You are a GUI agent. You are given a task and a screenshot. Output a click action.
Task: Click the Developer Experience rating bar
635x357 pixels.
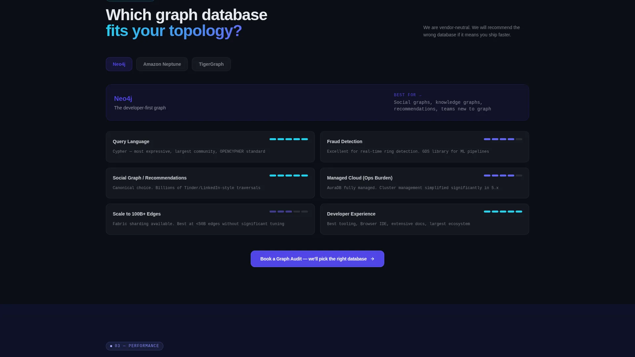tap(503, 212)
